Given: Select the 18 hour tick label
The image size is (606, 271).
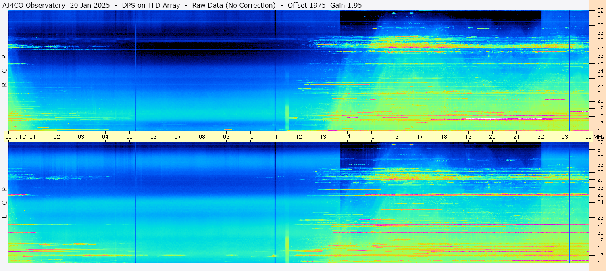Looking at the screenshot, I should point(444,137).
